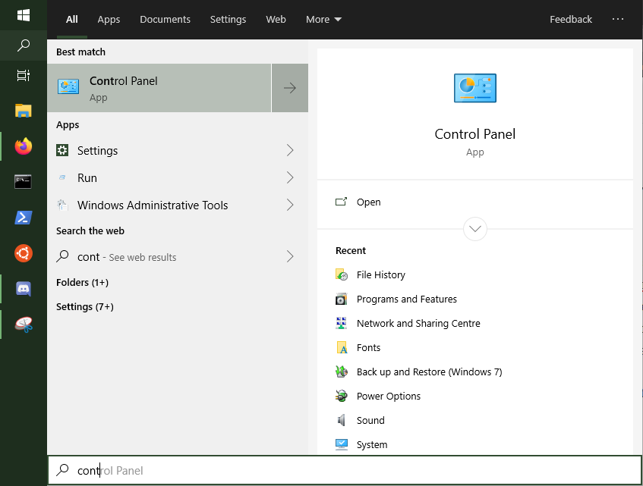This screenshot has width=643, height=486.
Task: Click the Back up and Restore icon
Action: click(342, 372)
